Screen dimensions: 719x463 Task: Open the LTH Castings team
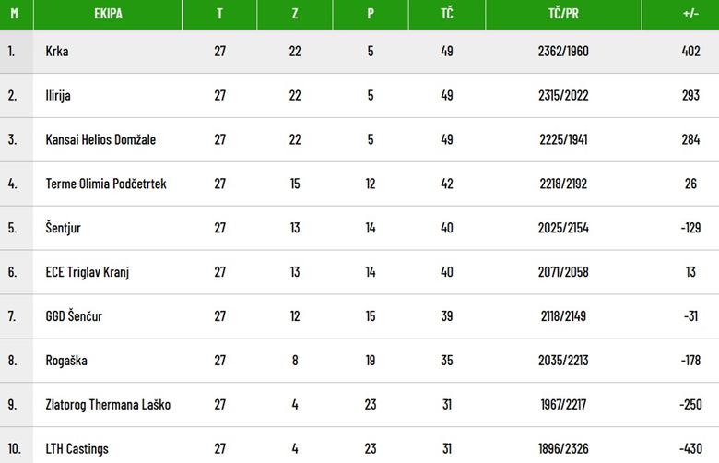click(77, 449)
